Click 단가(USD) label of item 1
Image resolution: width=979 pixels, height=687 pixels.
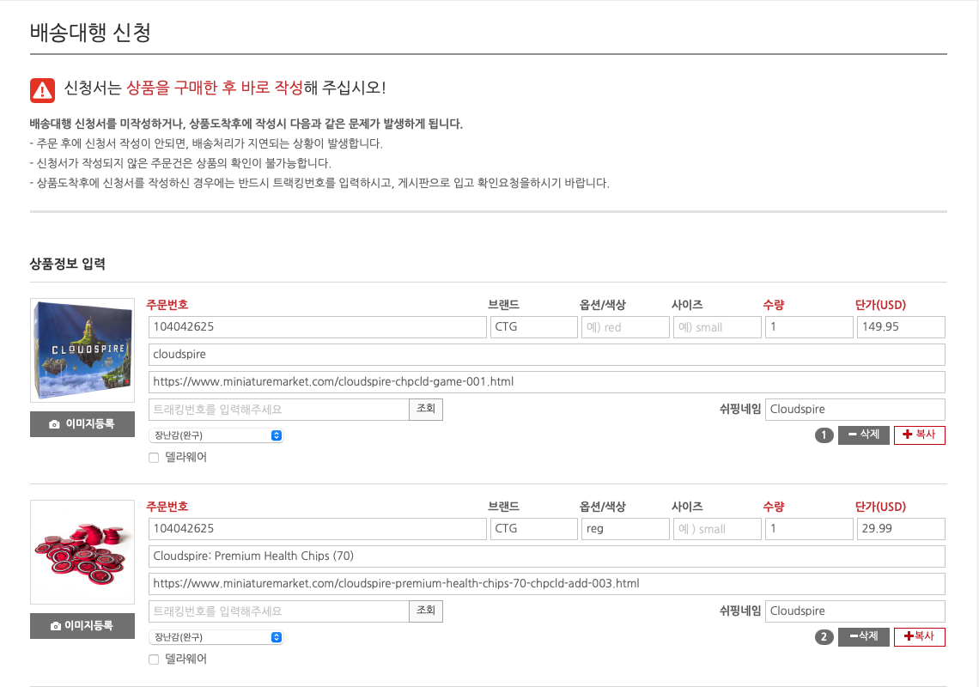pyautogui.click(x=880, y=306)
